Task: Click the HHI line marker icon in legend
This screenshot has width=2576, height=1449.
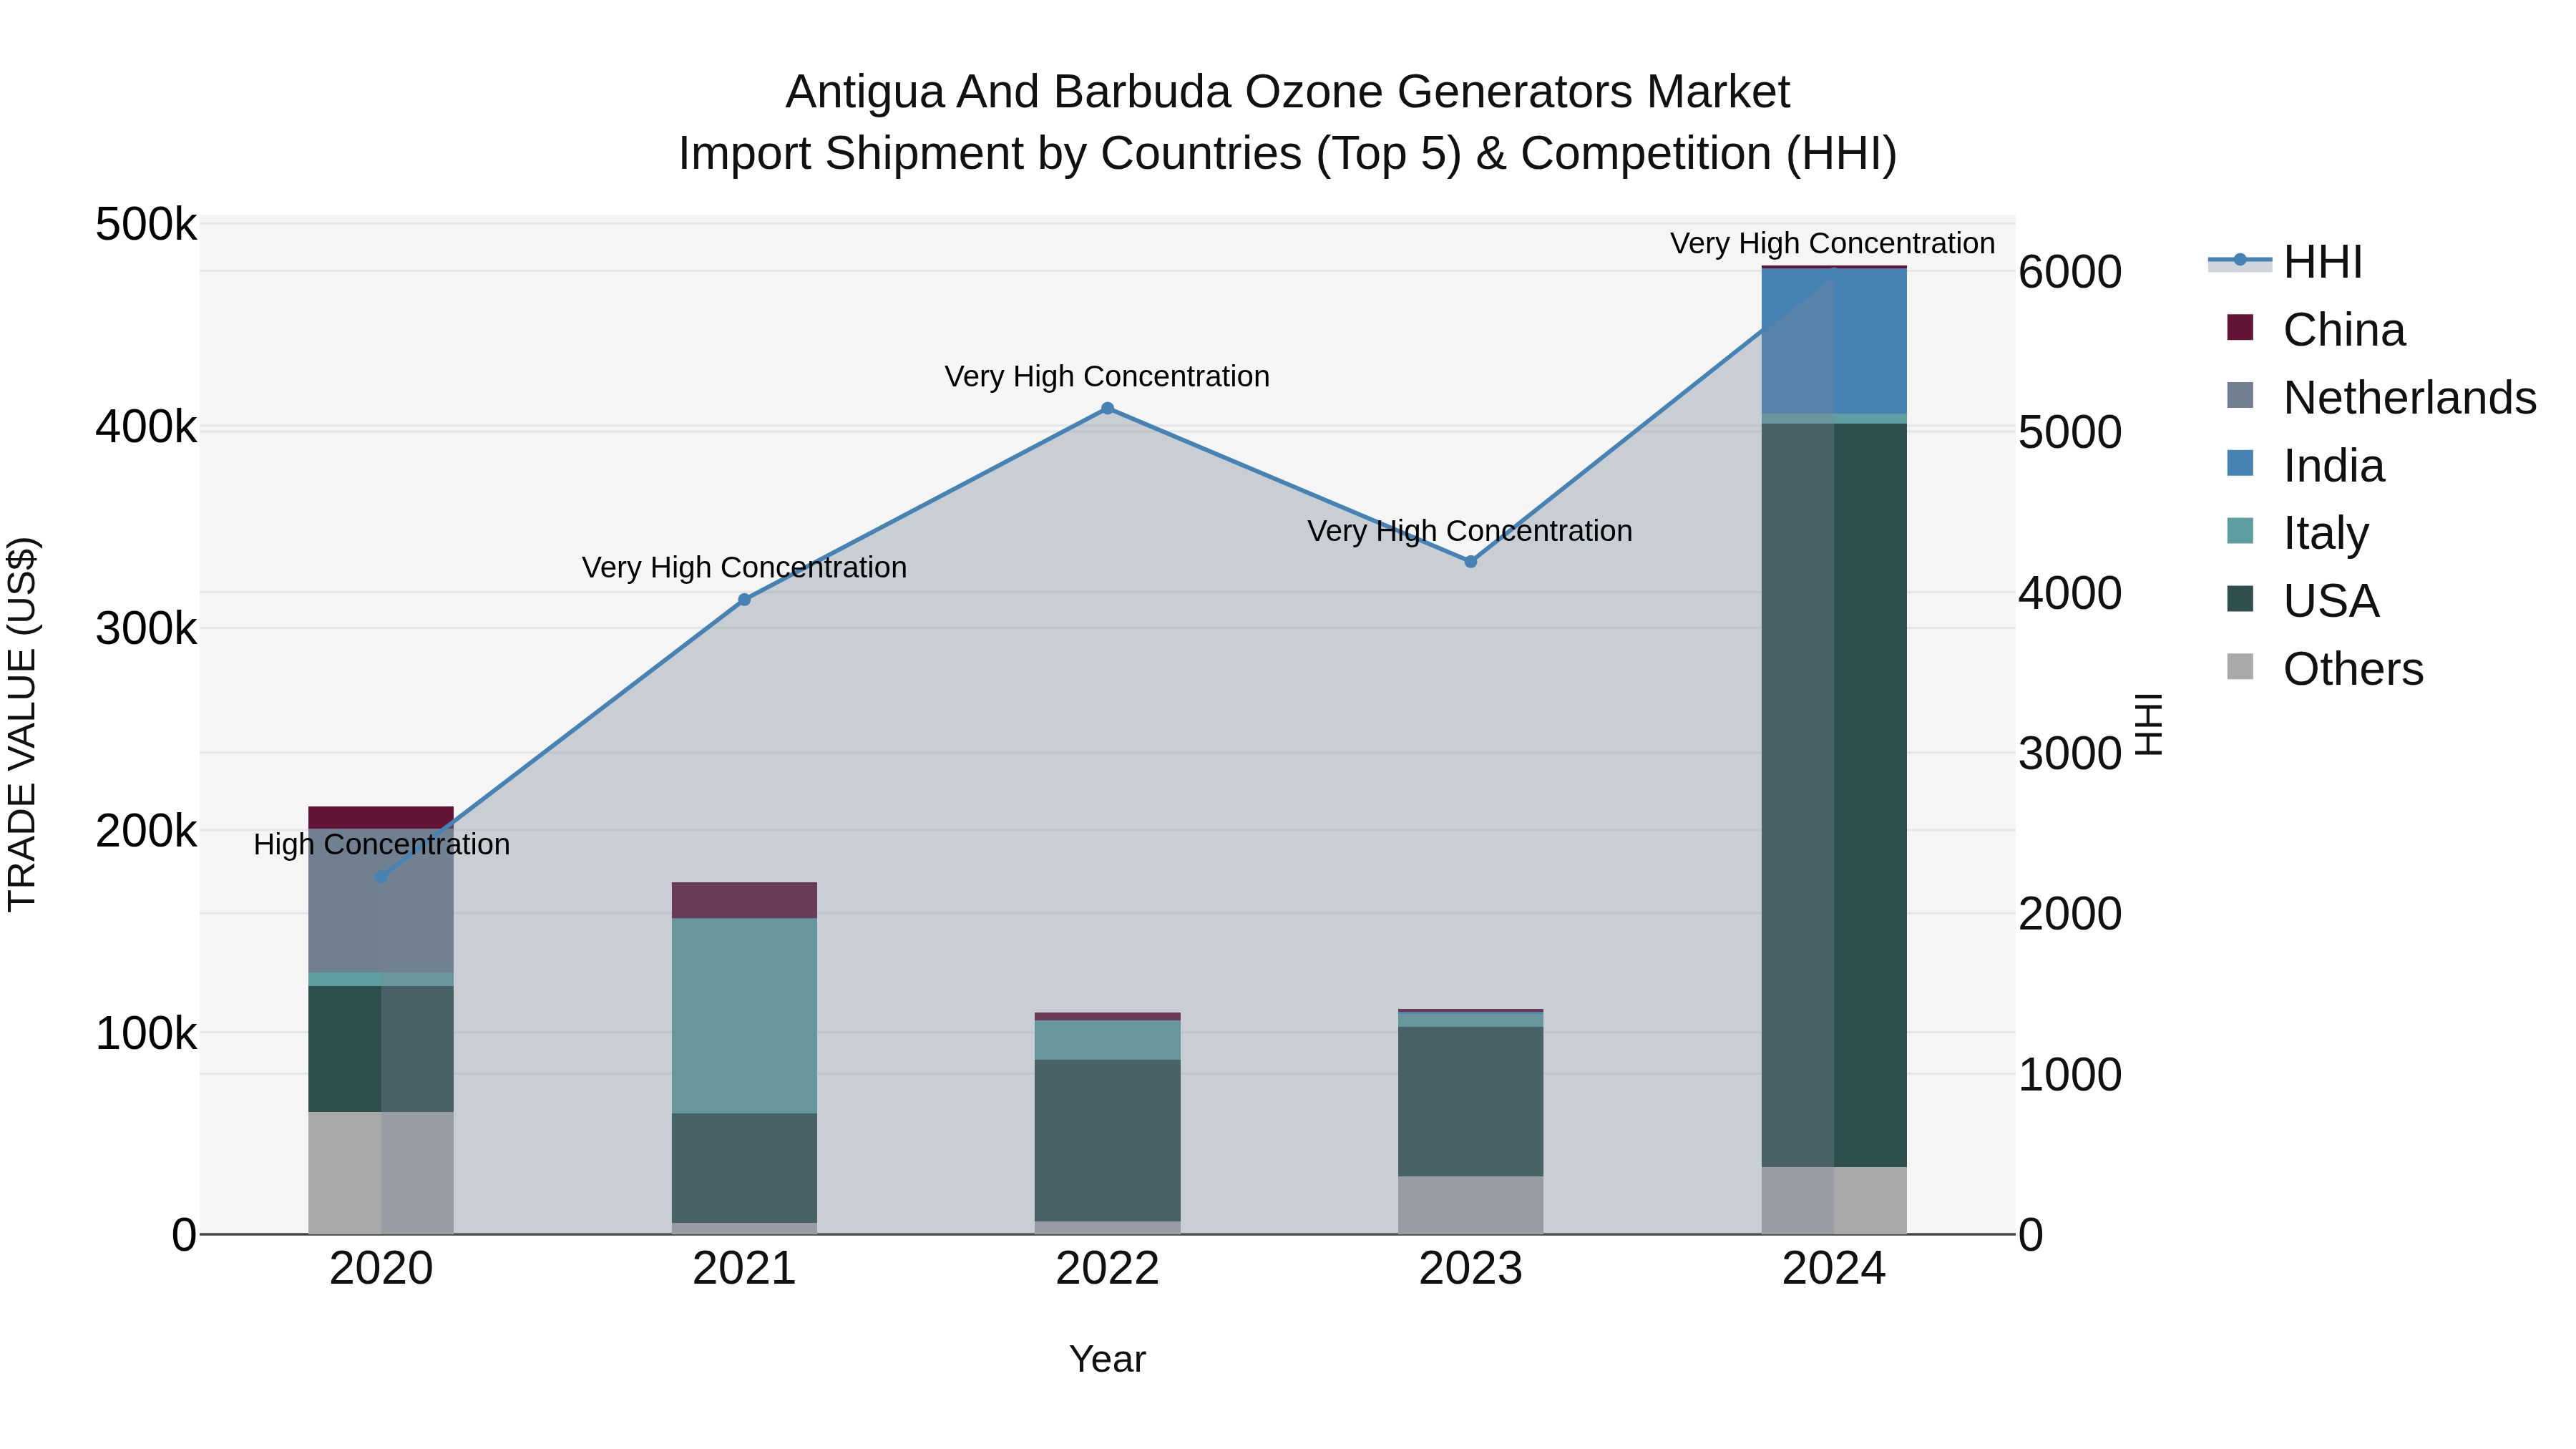Action: [x=2240, y=261]
